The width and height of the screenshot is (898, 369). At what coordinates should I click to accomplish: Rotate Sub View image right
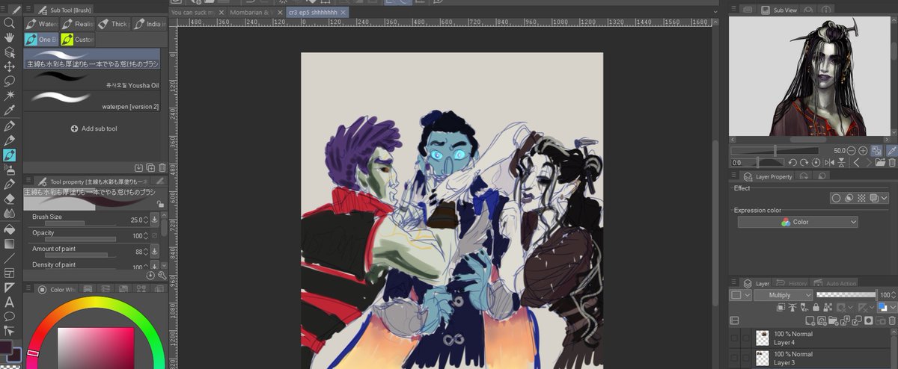click(804, 162)
